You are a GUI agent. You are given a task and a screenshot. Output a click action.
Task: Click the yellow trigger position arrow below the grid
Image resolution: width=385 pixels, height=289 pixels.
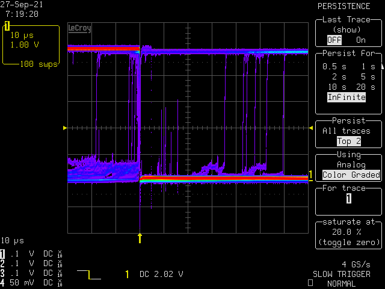click(x=140, y=237)
